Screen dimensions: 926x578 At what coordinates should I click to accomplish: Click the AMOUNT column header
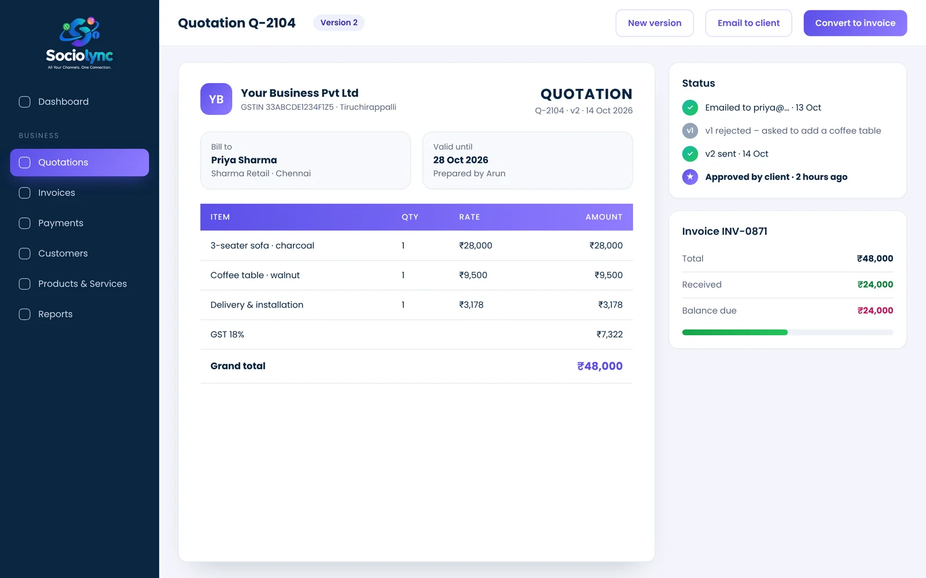(x=604, y=217)
